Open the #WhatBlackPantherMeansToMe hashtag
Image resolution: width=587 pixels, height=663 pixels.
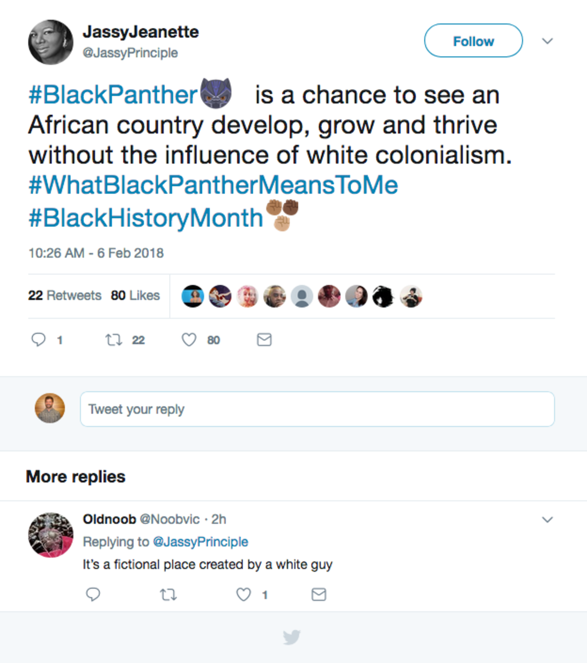(x=213, y=184)
